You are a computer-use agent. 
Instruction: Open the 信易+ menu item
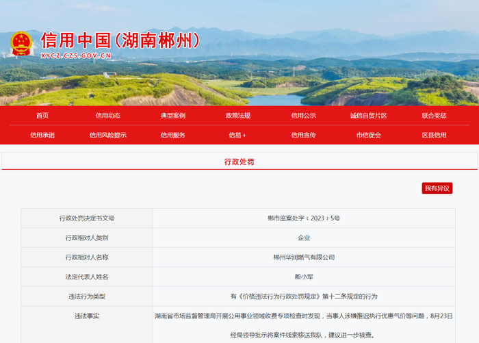point(237,135)
